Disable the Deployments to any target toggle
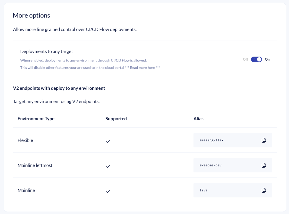 click(256, 59)
